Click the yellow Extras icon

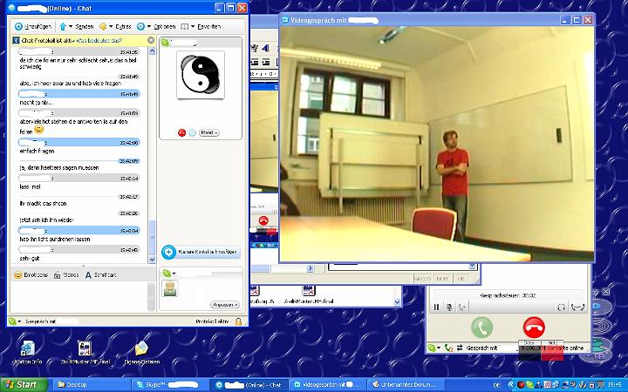pyautogui.click(x=103, y=26)
